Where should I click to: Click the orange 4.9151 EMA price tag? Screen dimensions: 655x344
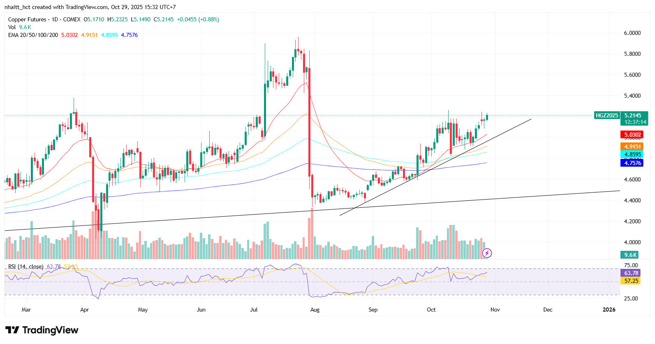(x=632, y=147)
